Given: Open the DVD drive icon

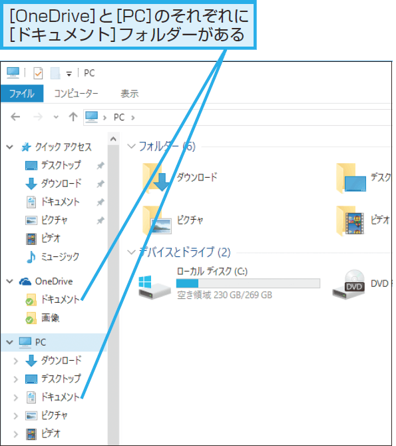Looking at the screenshot, I should (361, 284).
